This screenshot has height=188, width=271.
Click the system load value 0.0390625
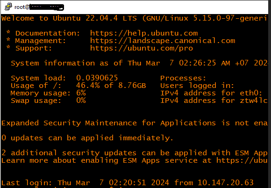coord(97,78)
